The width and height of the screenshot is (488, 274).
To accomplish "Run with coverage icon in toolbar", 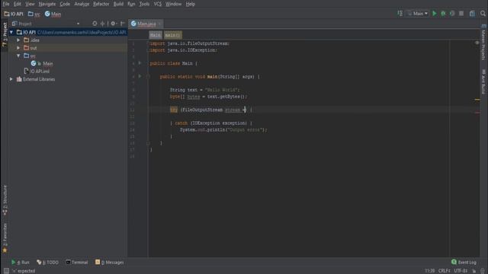I will click(452, 14).
